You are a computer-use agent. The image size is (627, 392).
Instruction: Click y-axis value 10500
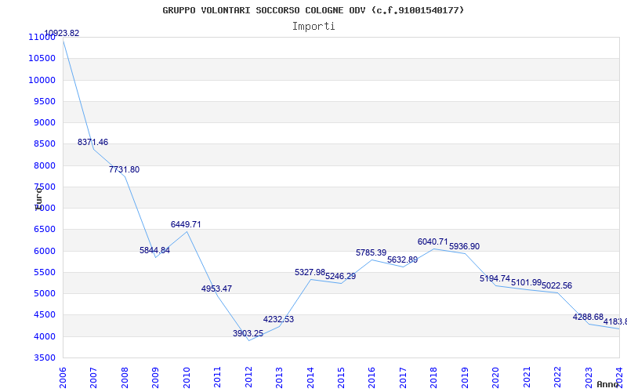[42, 58]
